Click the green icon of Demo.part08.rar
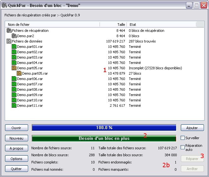The height and width of the screenshot is (177, 209). tap(14, 89)
